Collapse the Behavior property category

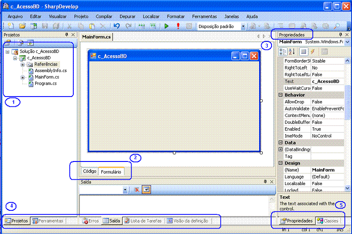[x=280, y=95]
